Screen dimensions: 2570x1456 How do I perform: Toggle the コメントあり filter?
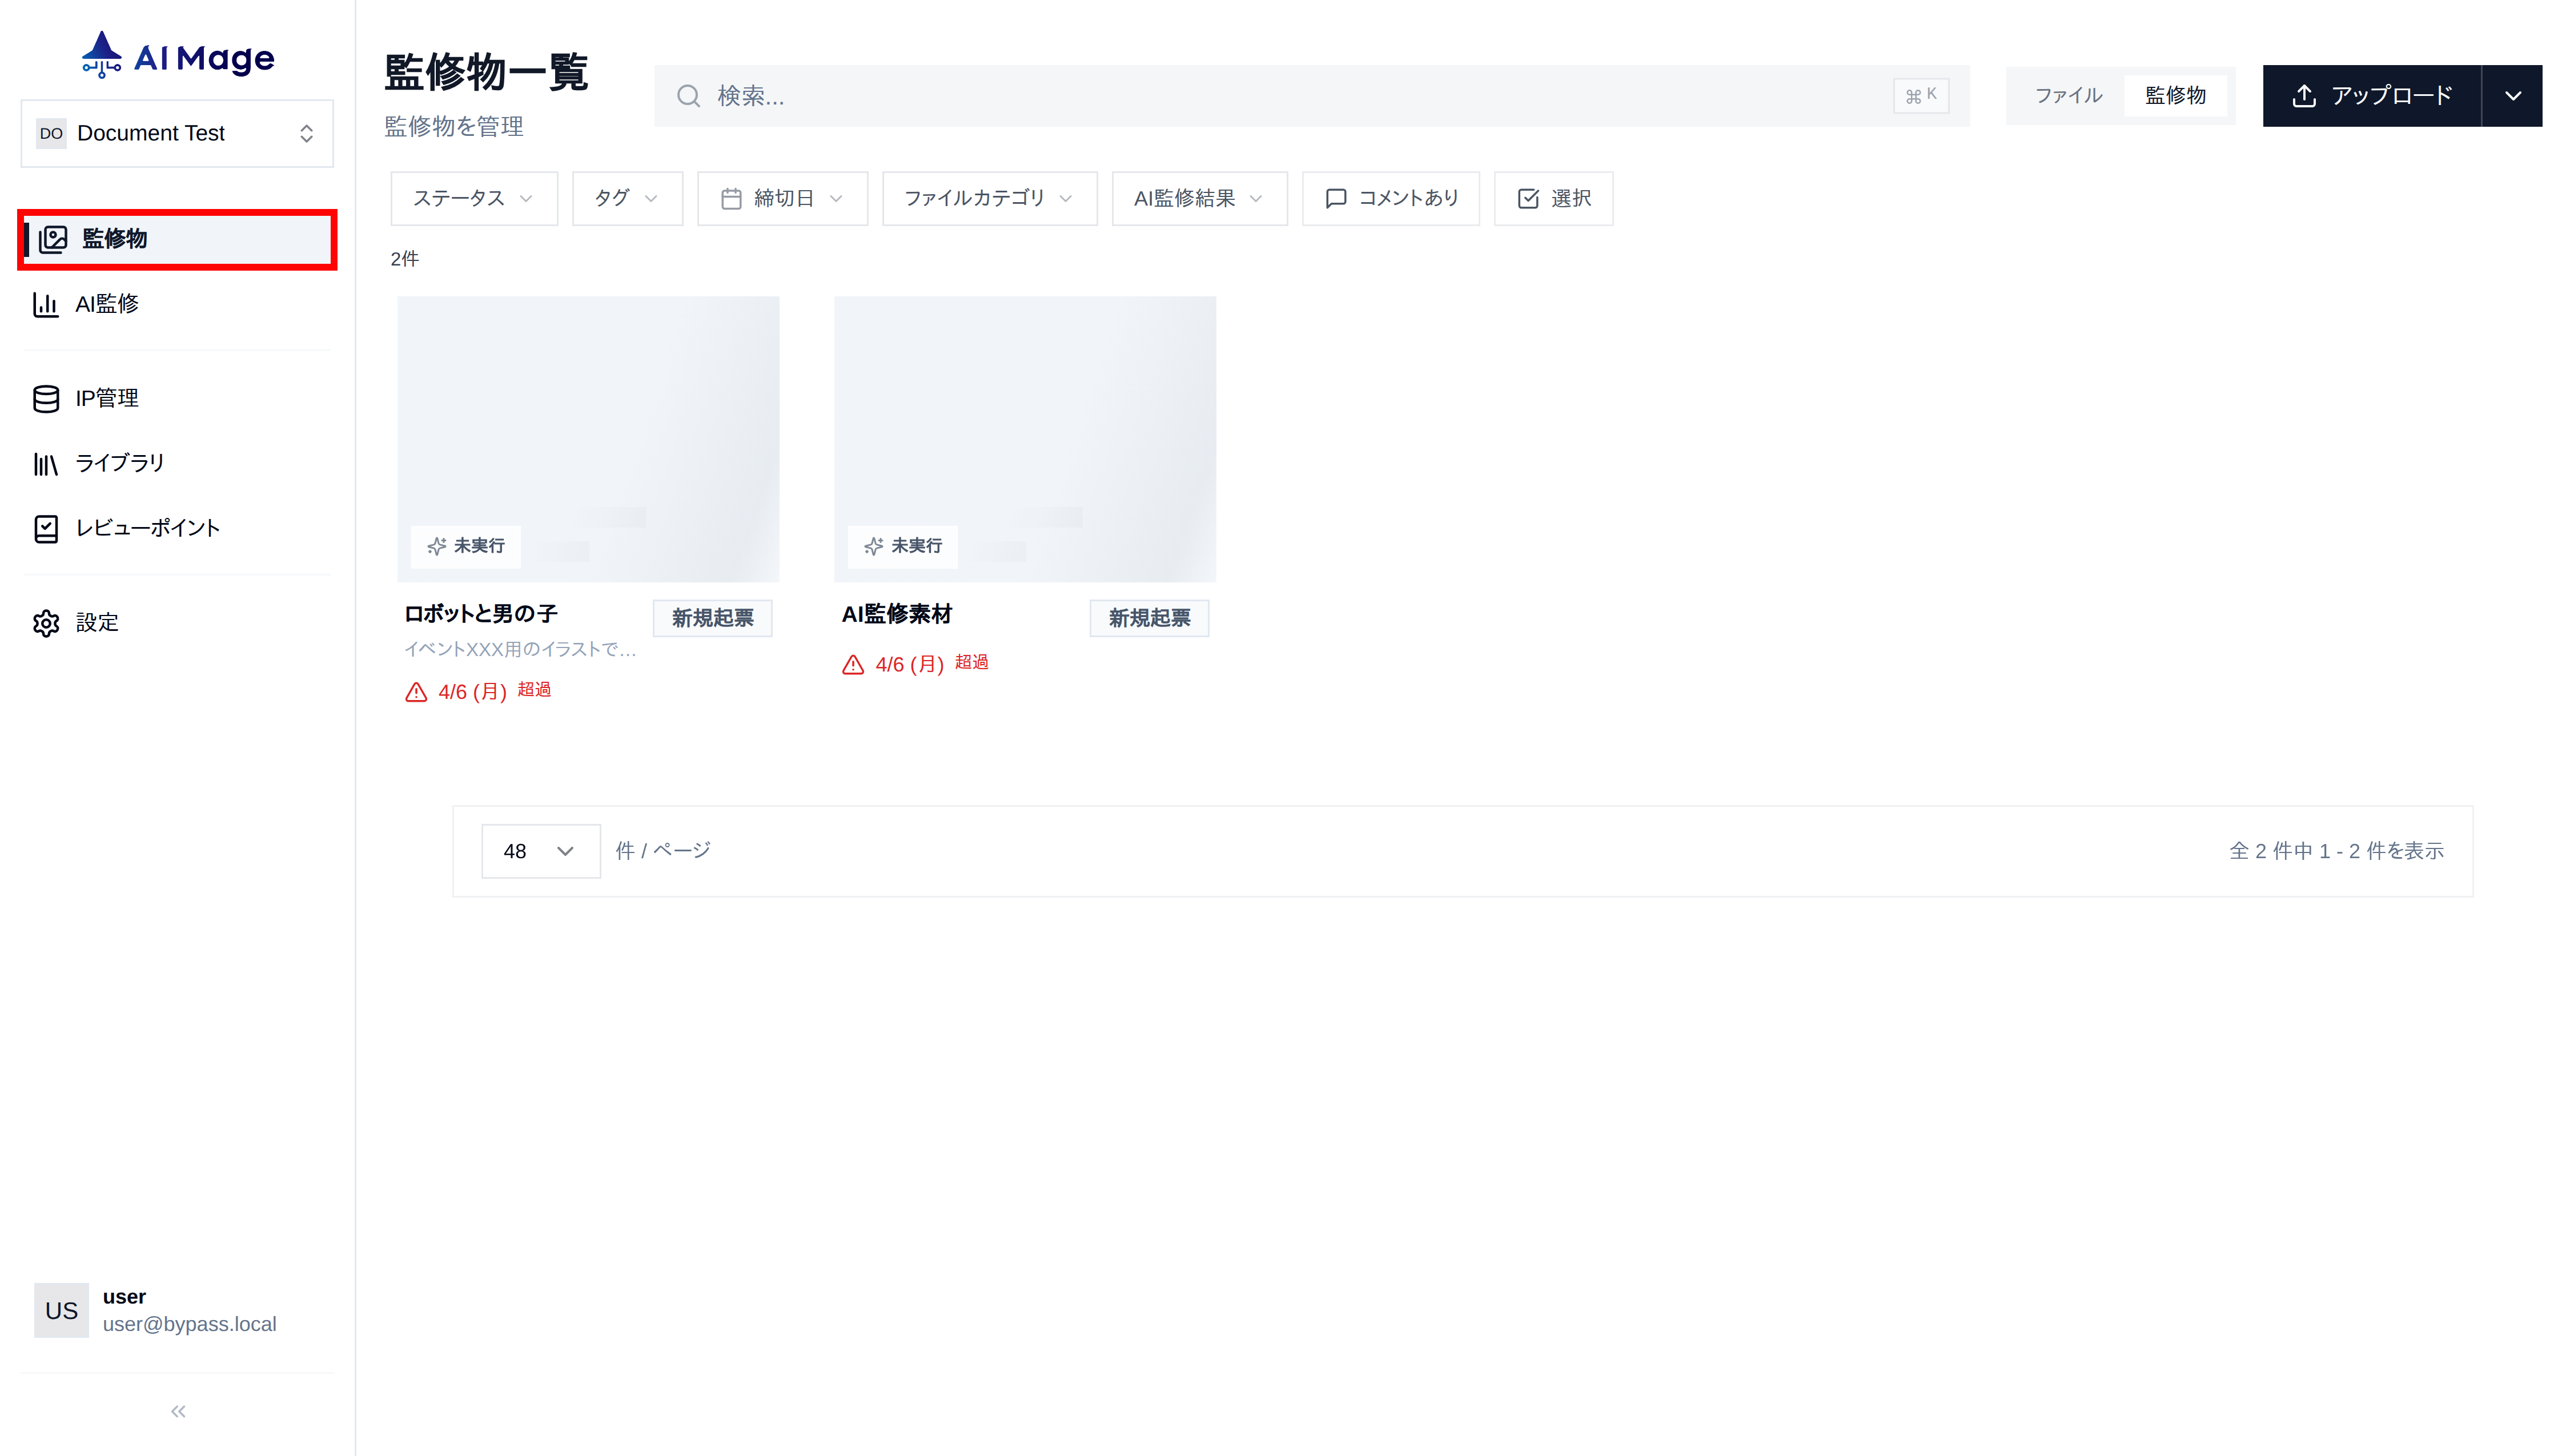pyautogui.click(x=1390, y=198)
